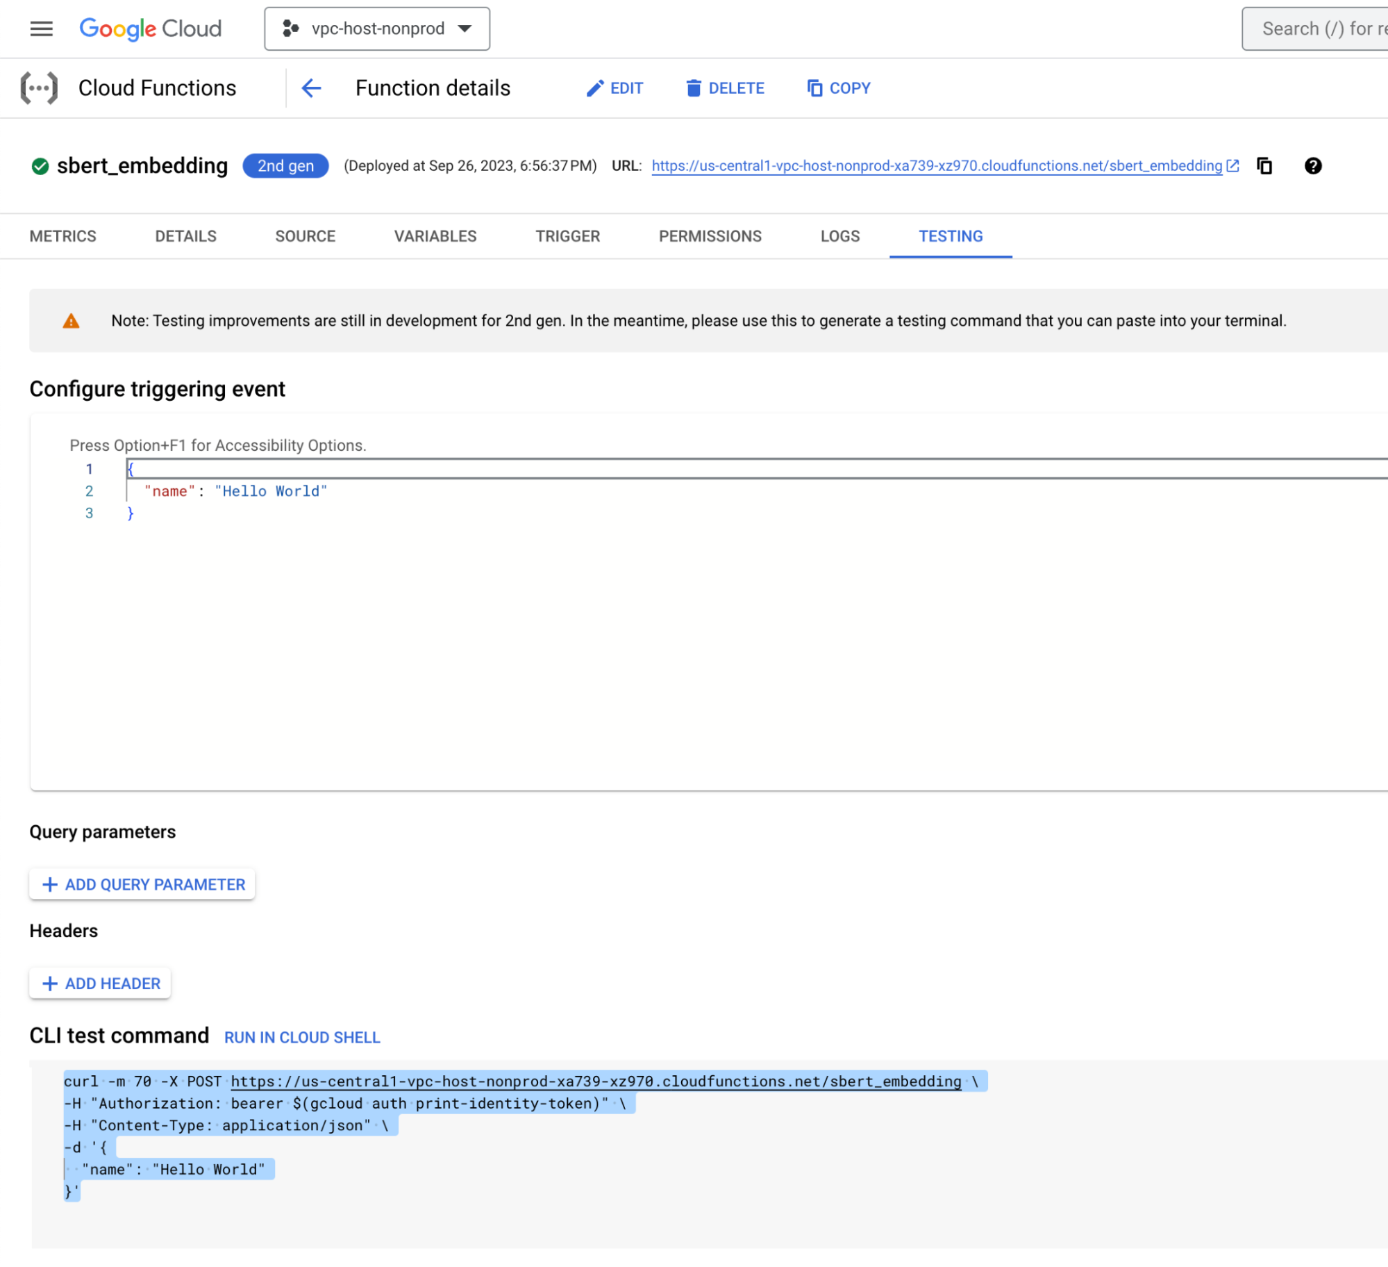This screenshot has height=1267, width=1388.
Task: Click the help question mark icon
Action: [x=1316, y=166]
